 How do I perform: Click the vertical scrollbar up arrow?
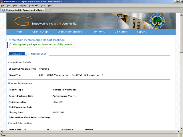click(x=181, y=14)
